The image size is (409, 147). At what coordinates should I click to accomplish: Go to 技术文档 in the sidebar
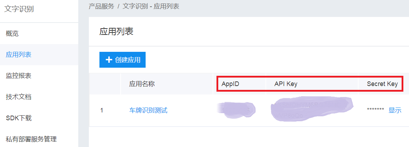click(39, 97)
